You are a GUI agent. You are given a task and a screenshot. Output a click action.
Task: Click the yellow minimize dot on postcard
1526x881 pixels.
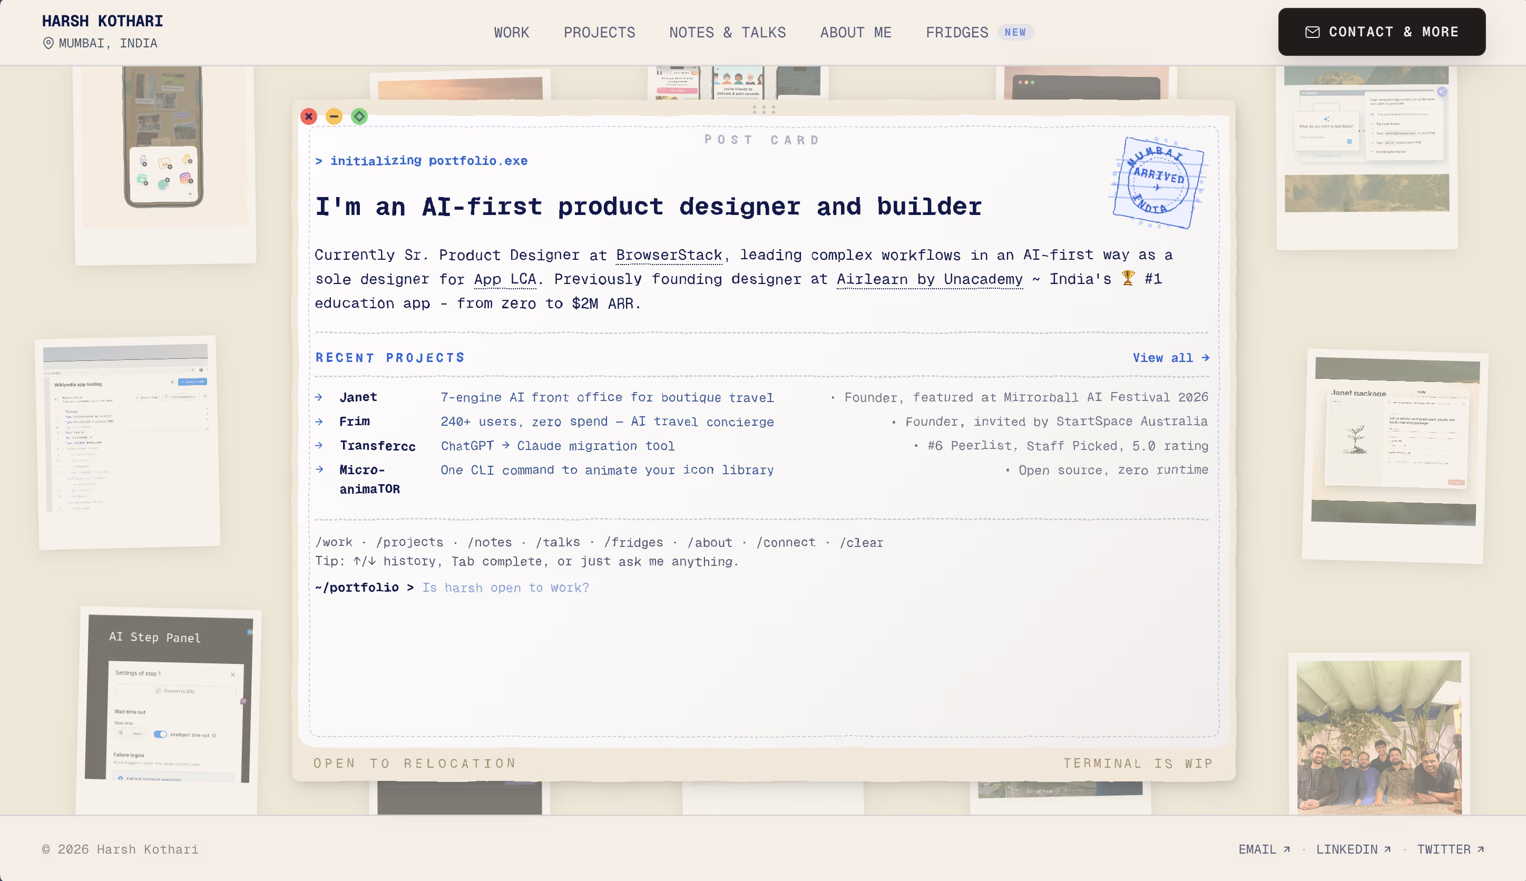click(334, 116)
